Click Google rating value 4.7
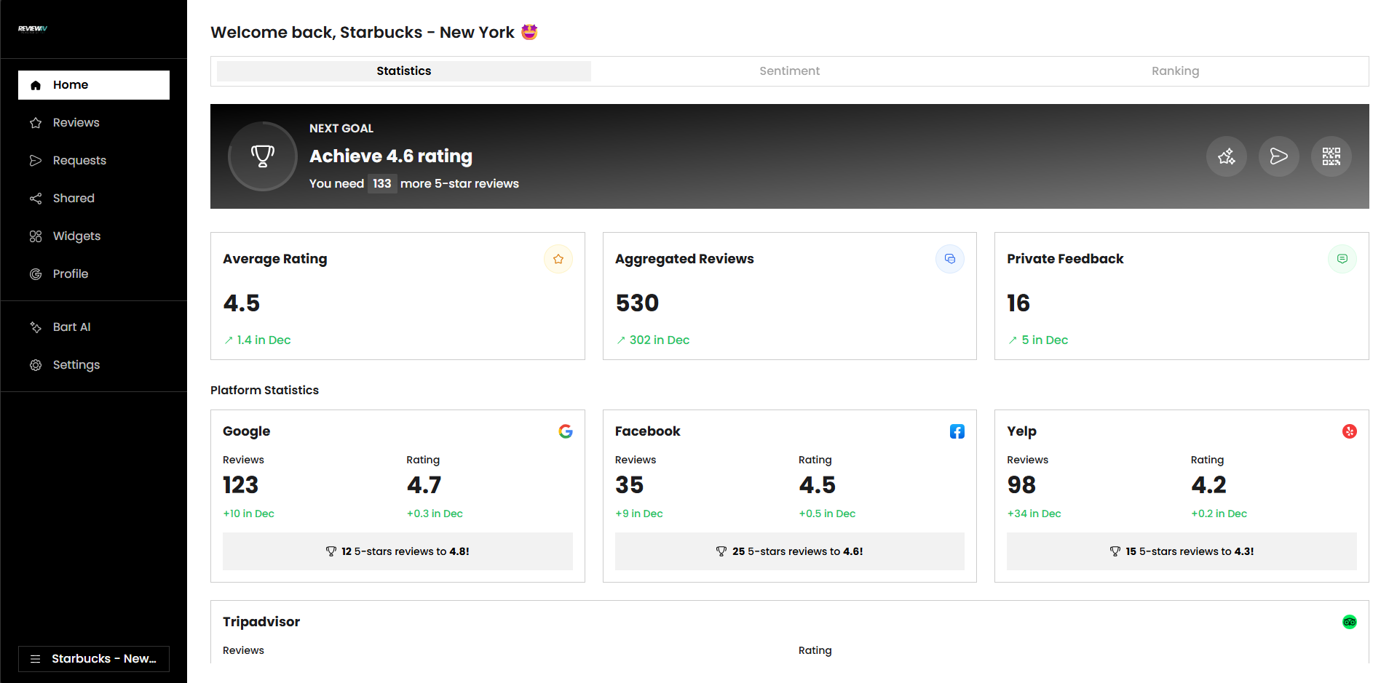 pos(424,485)
